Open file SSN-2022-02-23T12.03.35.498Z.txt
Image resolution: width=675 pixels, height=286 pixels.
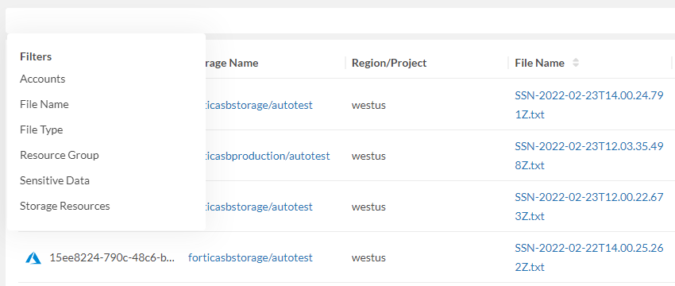[589, 156]
